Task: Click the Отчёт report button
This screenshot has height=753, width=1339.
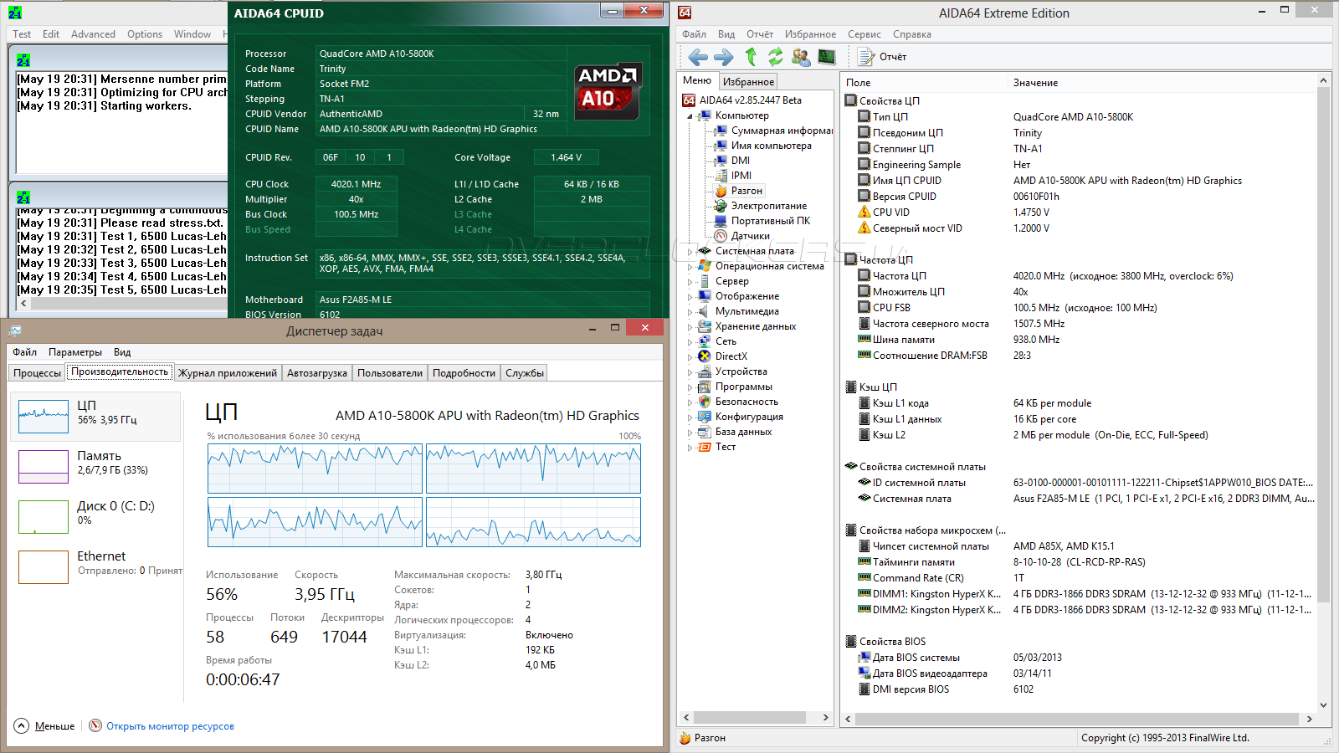Action: click(883, 57)
